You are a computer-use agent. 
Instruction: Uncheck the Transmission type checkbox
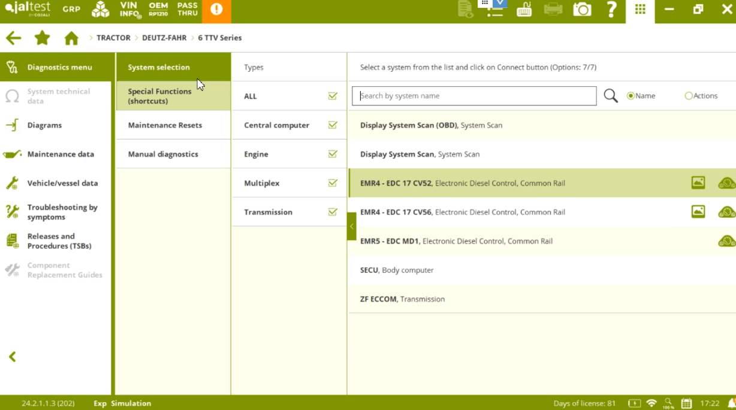point(333,212)
